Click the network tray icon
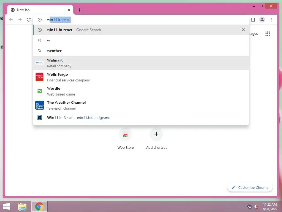Screen dimensions: 282x212 coord(249,206)
